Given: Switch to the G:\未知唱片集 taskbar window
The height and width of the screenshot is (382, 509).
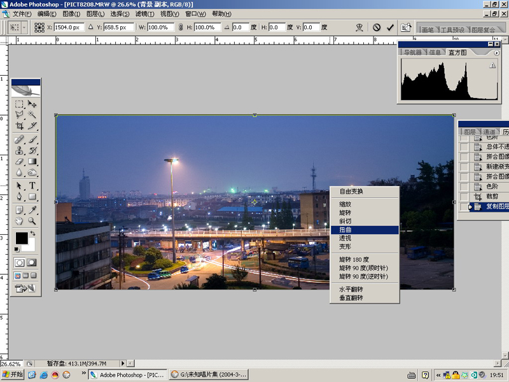Looking at the screenshot, I should pyautogui.click(x=209, y=374).
